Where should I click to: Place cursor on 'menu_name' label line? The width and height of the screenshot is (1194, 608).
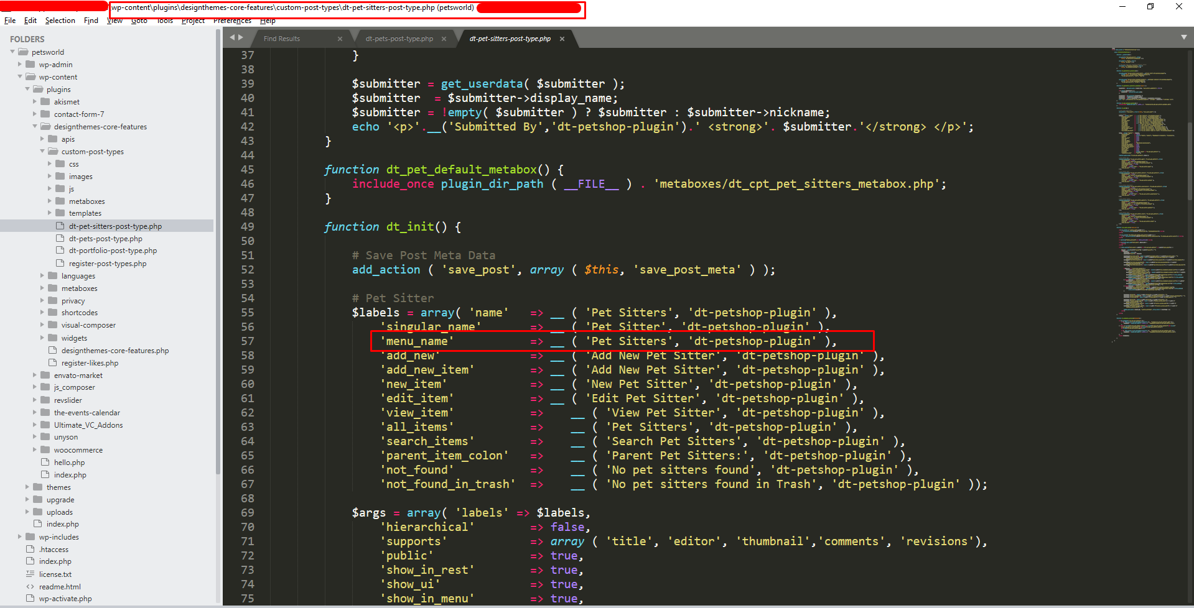(x=609, y=341)
